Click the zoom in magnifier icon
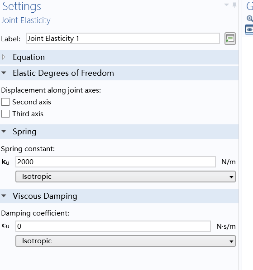Screen dimensions: 253x270 coord(250,19)
